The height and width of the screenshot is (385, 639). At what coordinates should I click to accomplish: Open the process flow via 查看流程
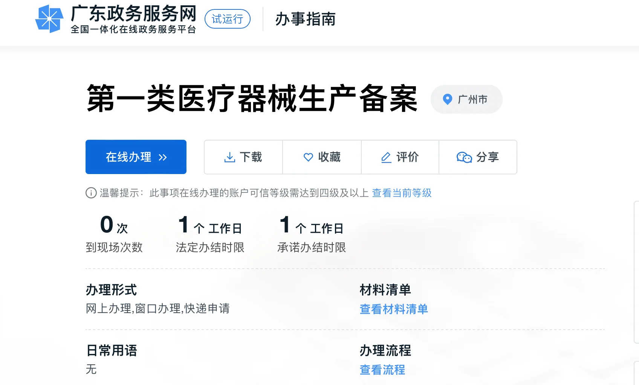pos(382,370)
